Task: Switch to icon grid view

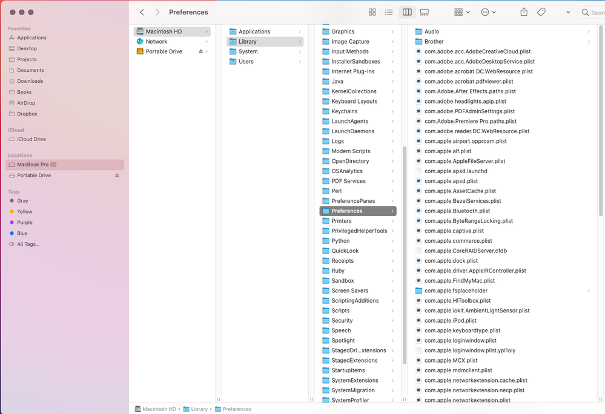Action: pos(372,12)
